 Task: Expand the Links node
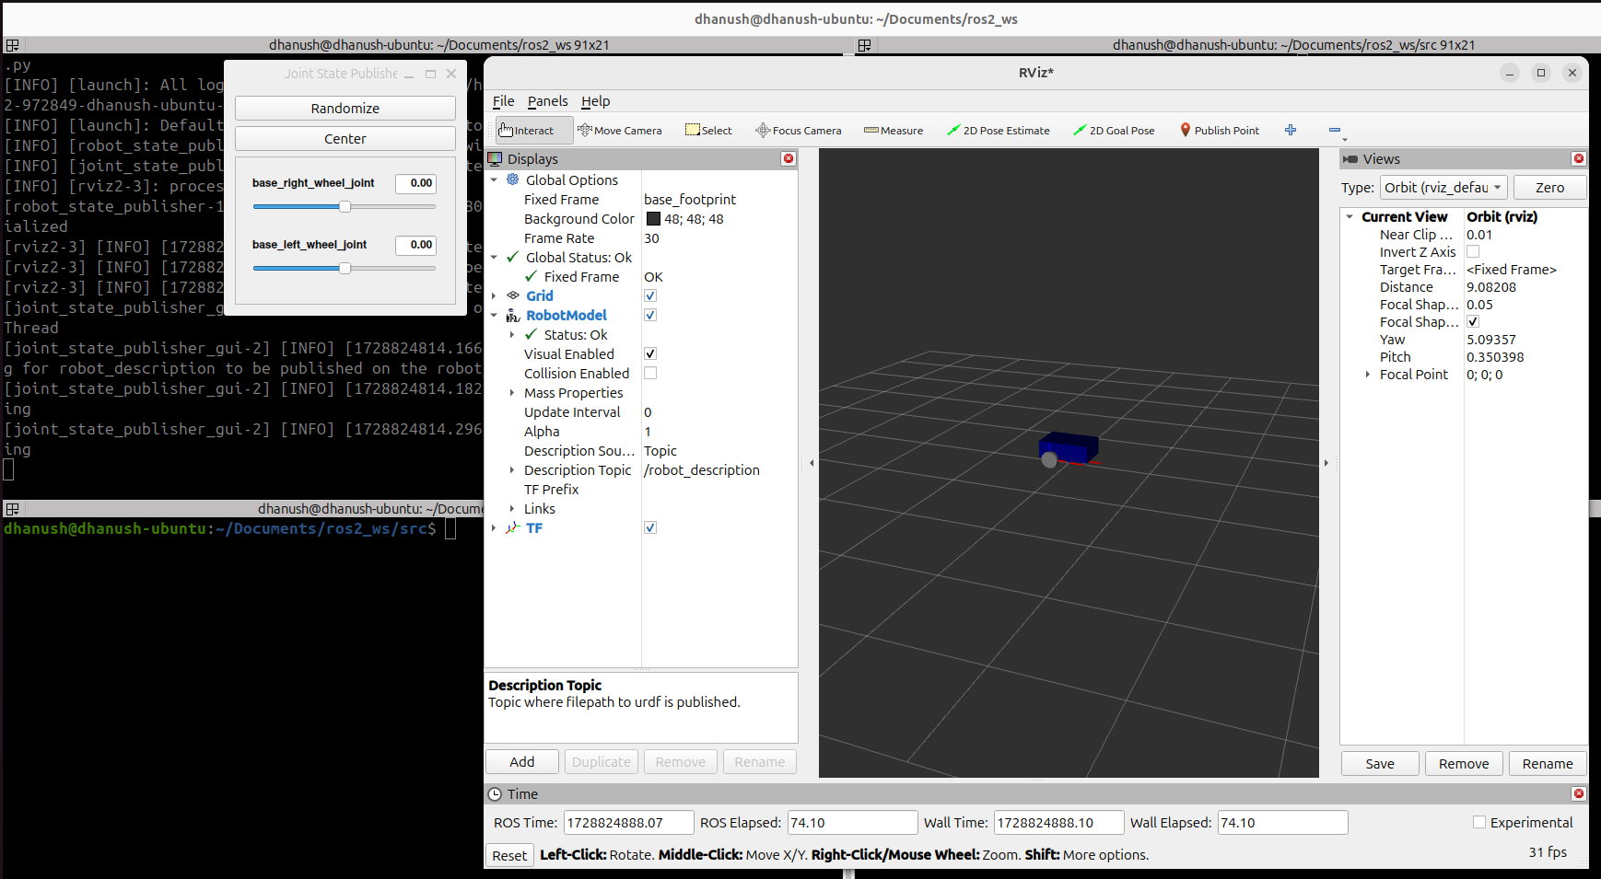point(512,509)
